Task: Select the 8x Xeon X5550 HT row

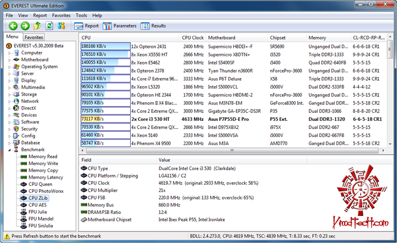Action: click(x=233, y=54)
